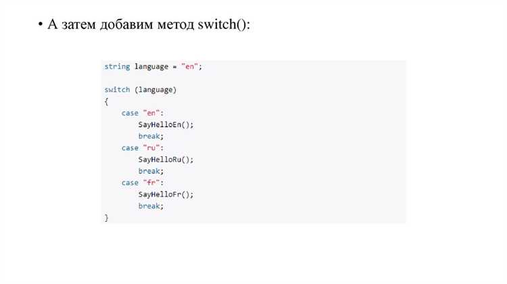Click the line 'case "fr":'
This screenshot has height=284, width=507.
[x=143, y=183]
